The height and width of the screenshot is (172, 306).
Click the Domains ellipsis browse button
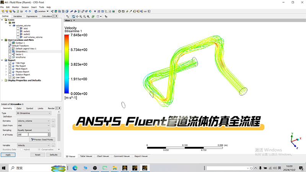pos(53,121)
